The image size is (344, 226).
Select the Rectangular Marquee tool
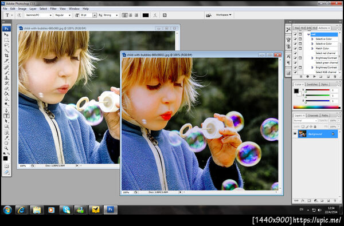point(6,40)
